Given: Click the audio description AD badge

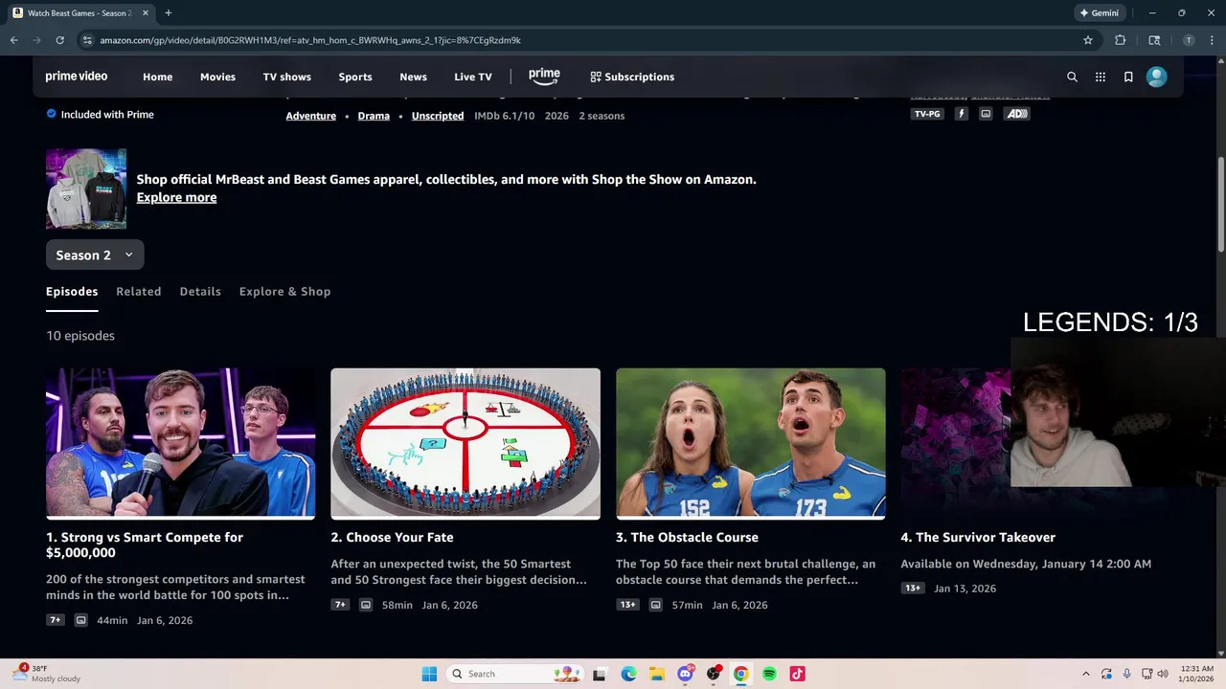Looking at the screenshot, I should pyautogui.click(x=1016, y=114).
